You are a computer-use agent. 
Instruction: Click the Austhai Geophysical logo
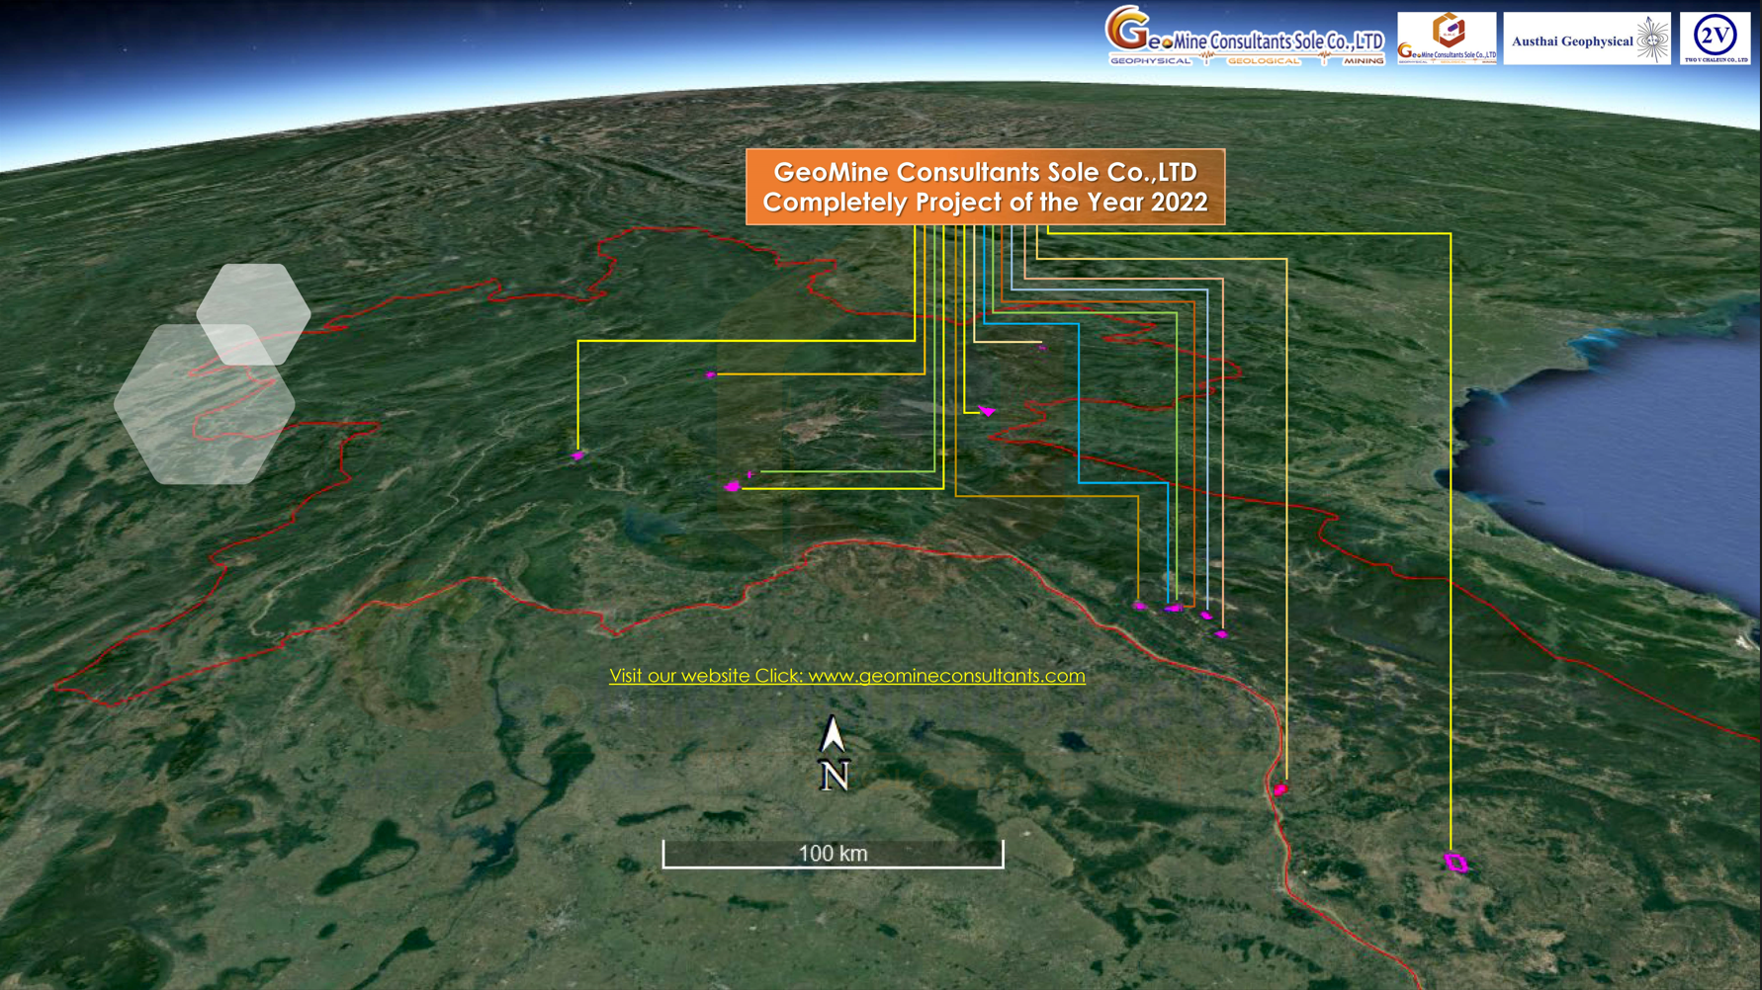[1587, 39]
